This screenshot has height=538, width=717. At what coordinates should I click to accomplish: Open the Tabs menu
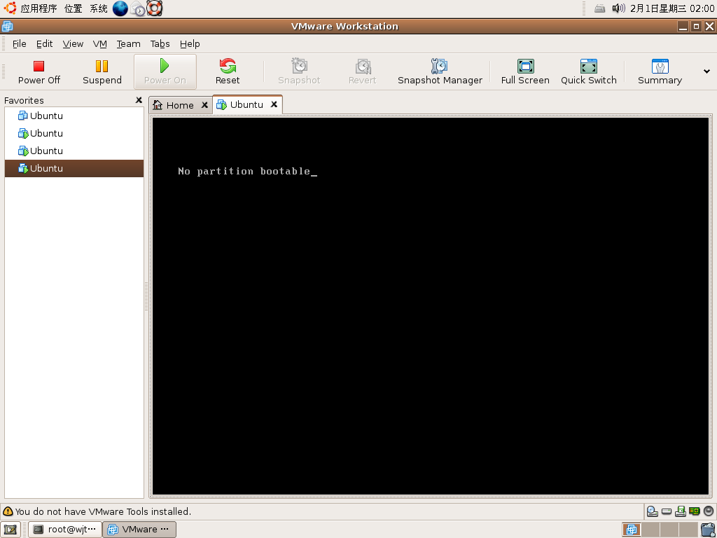pyautogui.click(x=160, y=44)
